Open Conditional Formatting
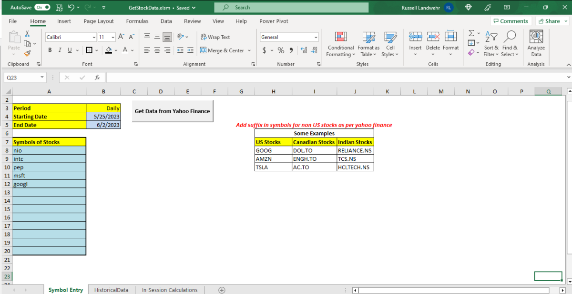Image resolution: width=572 pixels, height=294 pixels. coord(340,44)
